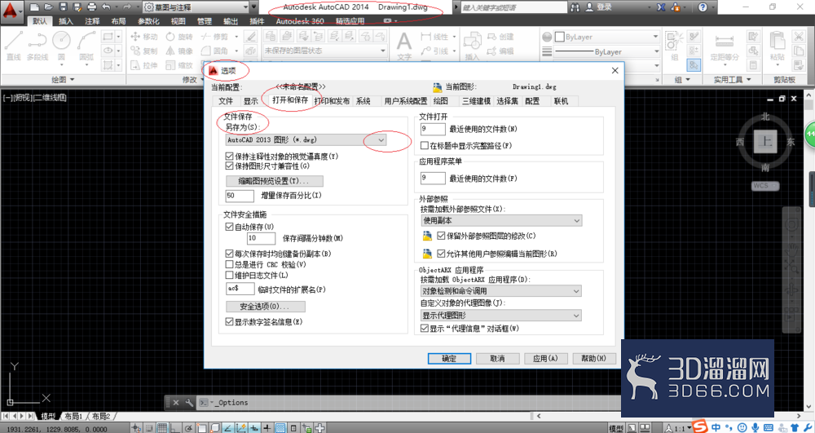Screen dimensions: 815x433
Task: Toggle 保持注释性对象的视觉逼真度 checkbox
Action: [229, 156]
